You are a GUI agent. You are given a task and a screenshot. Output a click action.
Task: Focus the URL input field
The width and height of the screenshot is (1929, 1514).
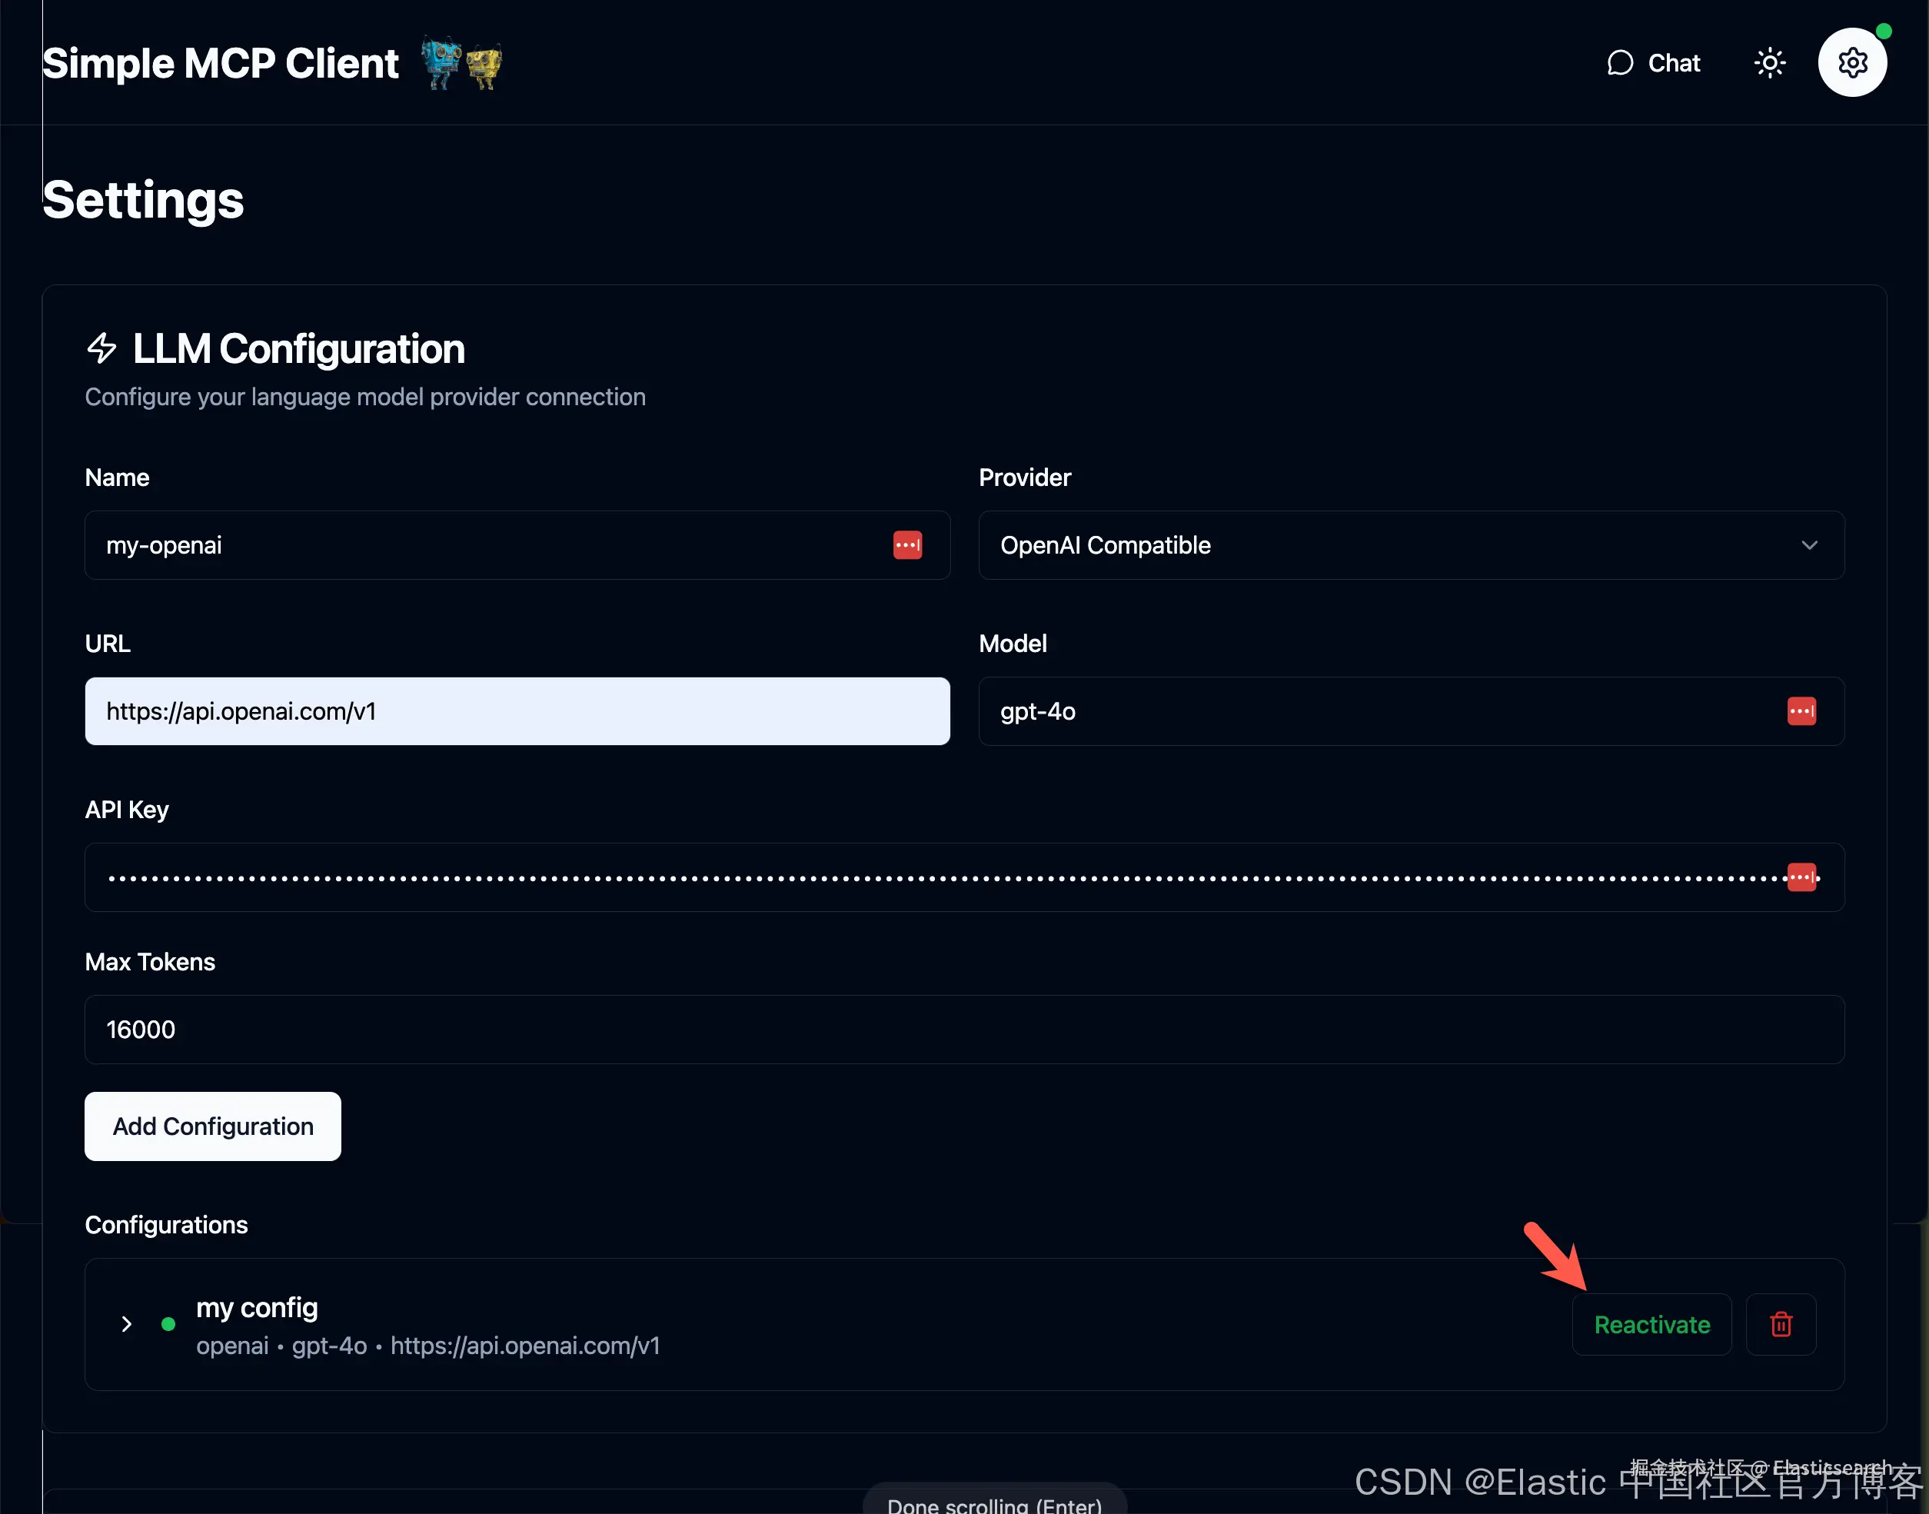[517, 711]
